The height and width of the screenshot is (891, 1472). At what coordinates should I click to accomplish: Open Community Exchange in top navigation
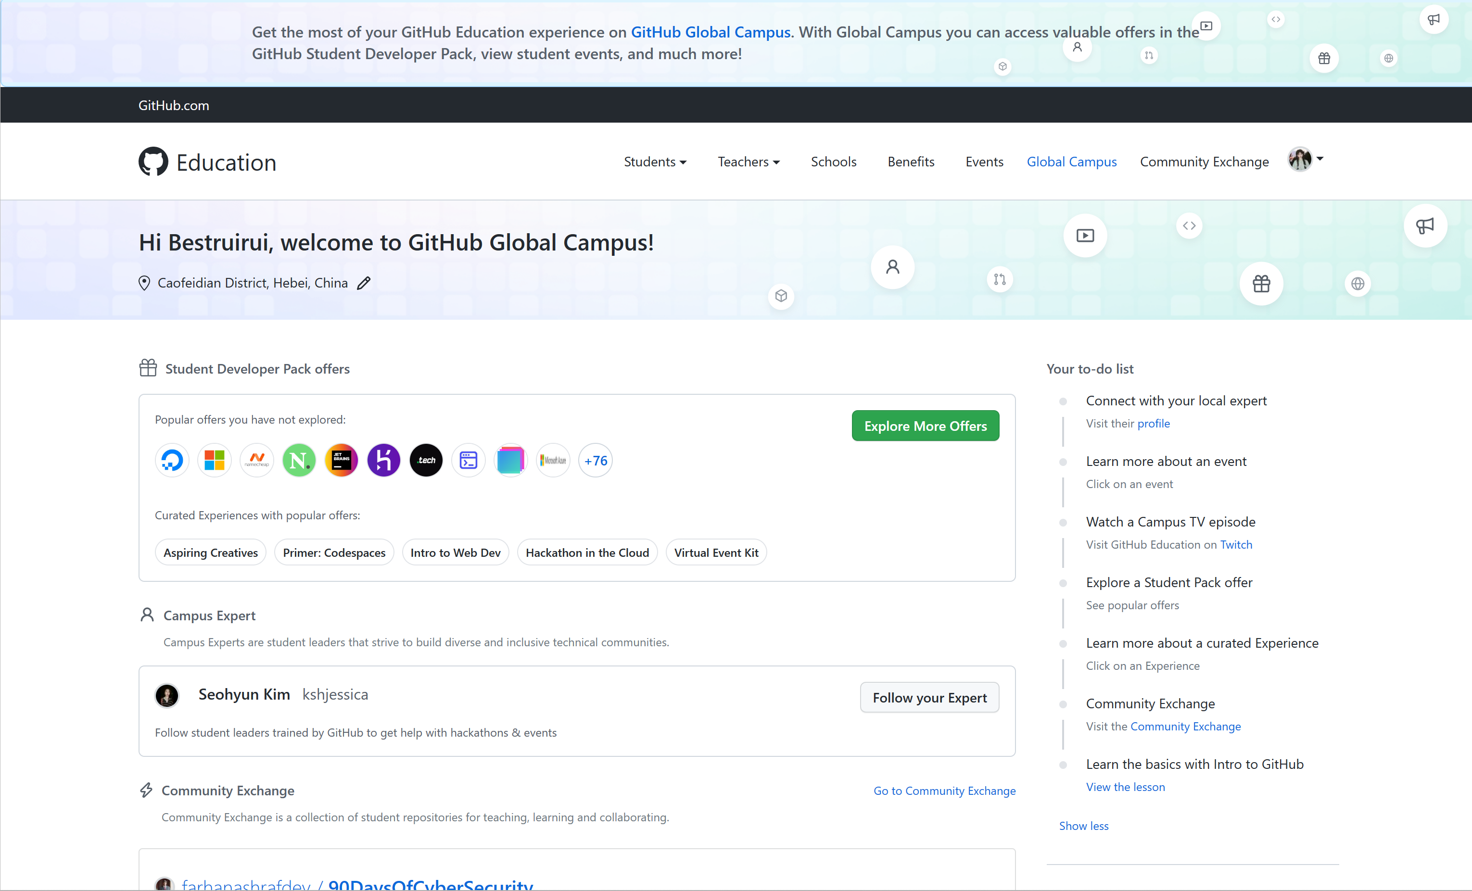(1204, 162)
